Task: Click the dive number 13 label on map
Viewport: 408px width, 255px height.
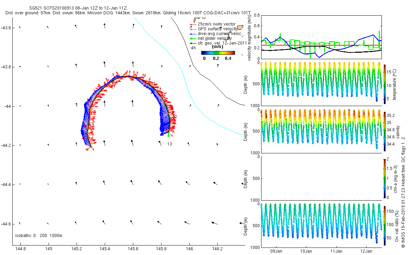Action: [x=169, y=144]
